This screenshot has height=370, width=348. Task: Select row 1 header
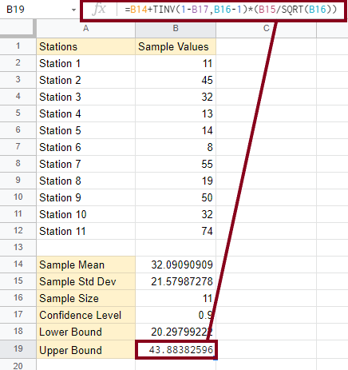click(x=18, y=46)
